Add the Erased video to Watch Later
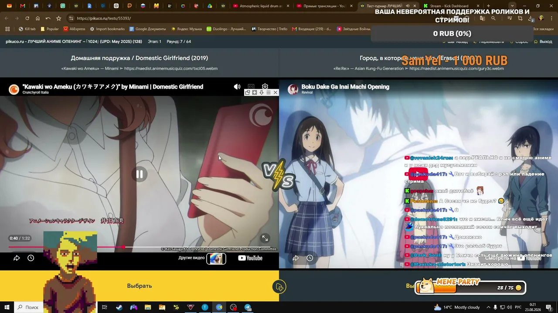Image resolution: width=558 pixels, height=313 pixels. pyautogui.click(x=310, y=258)
